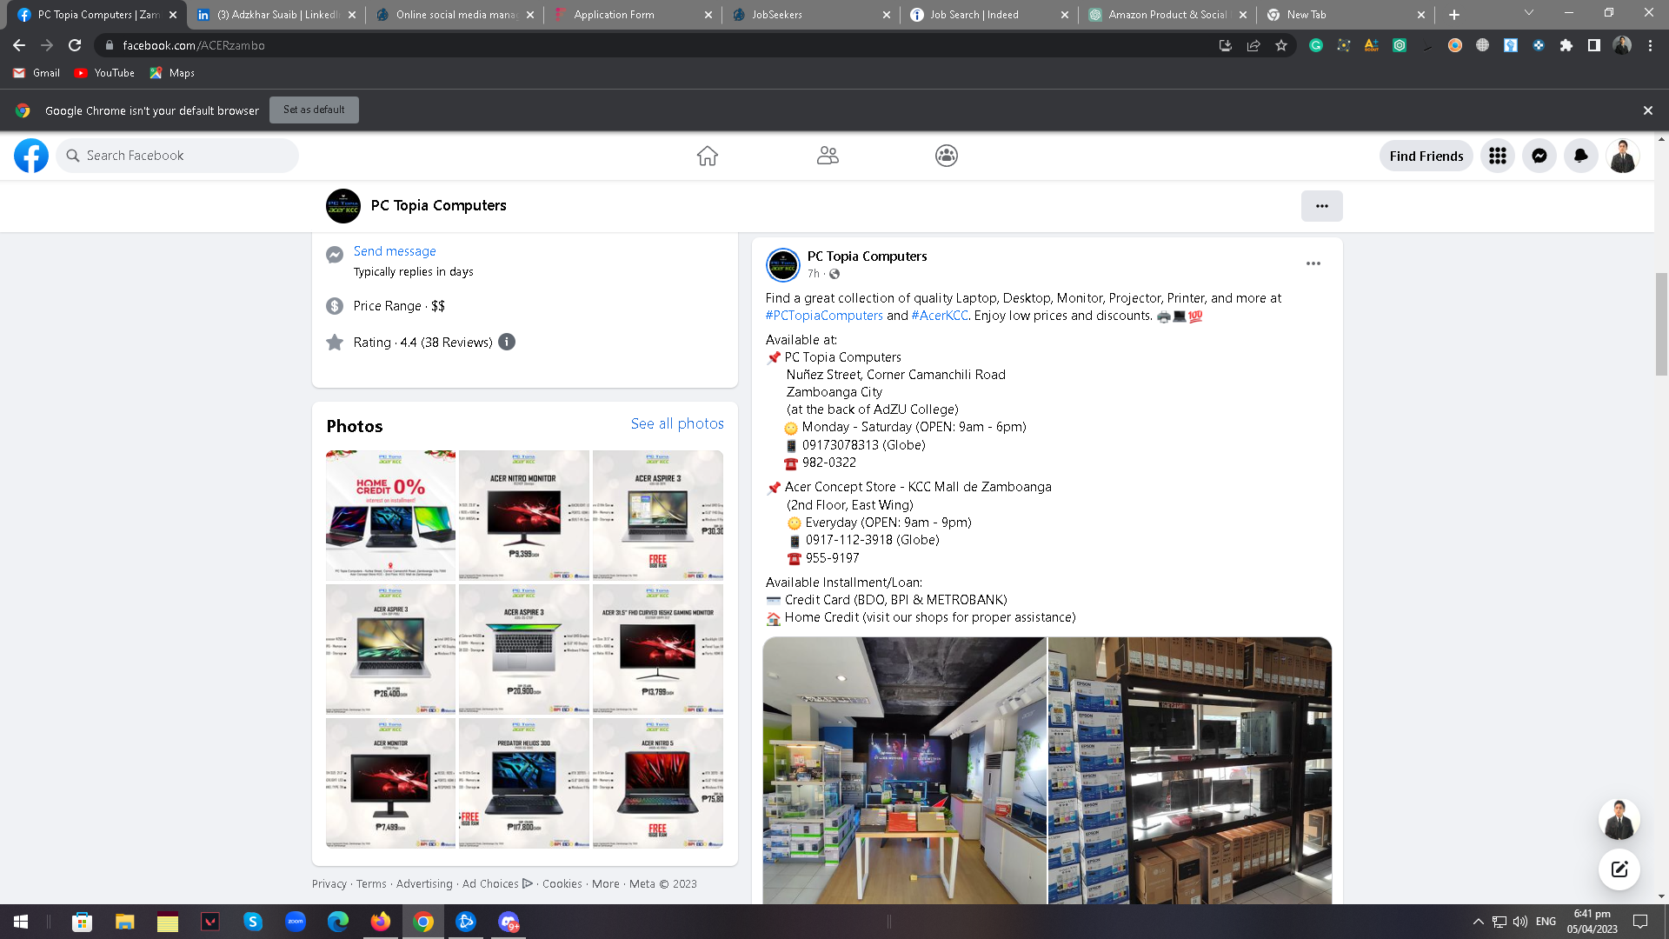Image resolution: width=1669 pixels, height=939 pixels.
Task: Click the Find Friends button
Action: pyautogui.click(x=1426, y=156)
